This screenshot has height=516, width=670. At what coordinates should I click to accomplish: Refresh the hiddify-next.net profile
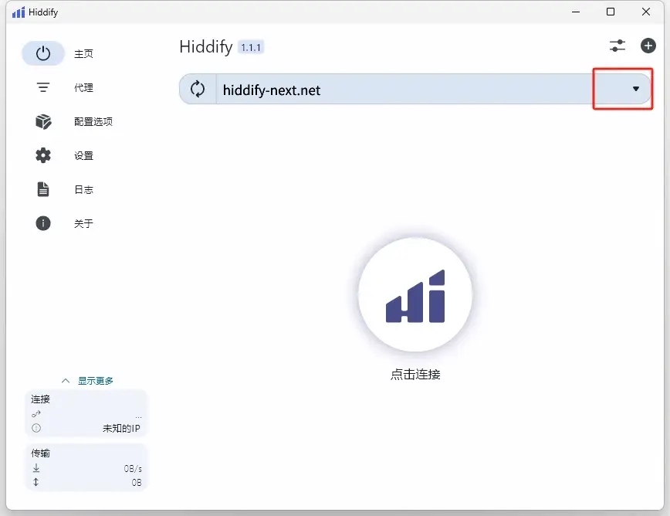[198, 89]
